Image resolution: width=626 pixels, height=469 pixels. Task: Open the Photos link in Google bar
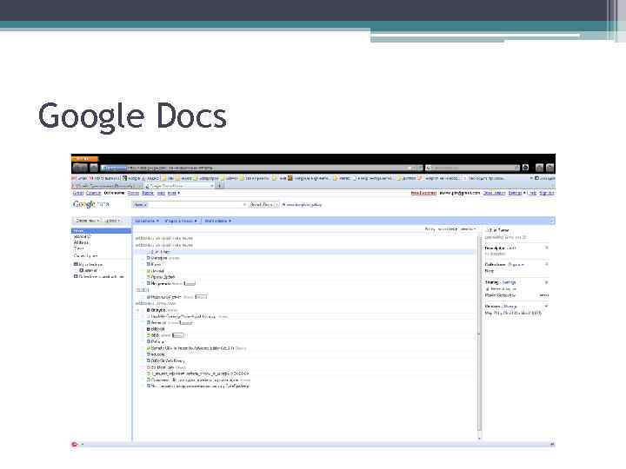pyautogui.click(x=133, y=193)
